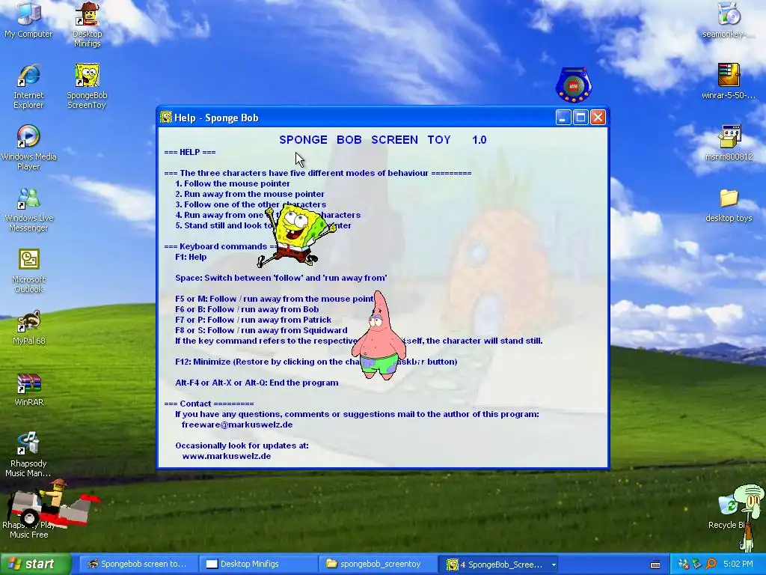This screenshot has width=766, height=575.
Task: Select the Windows Live Messenger shortcut
Action: click(x=28, y=210)
